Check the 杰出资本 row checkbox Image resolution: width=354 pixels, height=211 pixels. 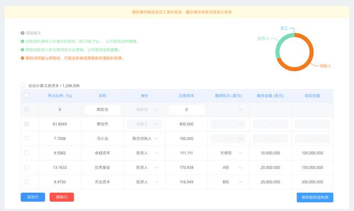pos(26,182)
